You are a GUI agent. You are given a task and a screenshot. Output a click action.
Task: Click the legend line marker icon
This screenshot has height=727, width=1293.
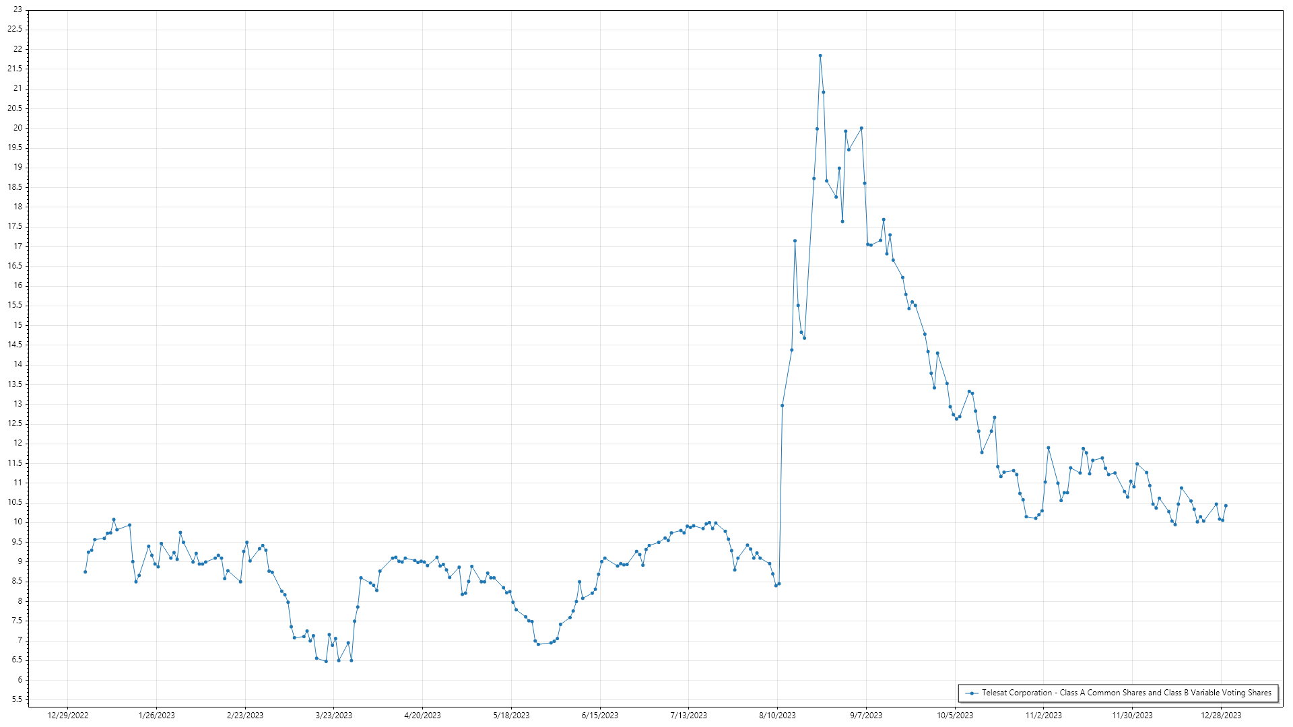972,693
